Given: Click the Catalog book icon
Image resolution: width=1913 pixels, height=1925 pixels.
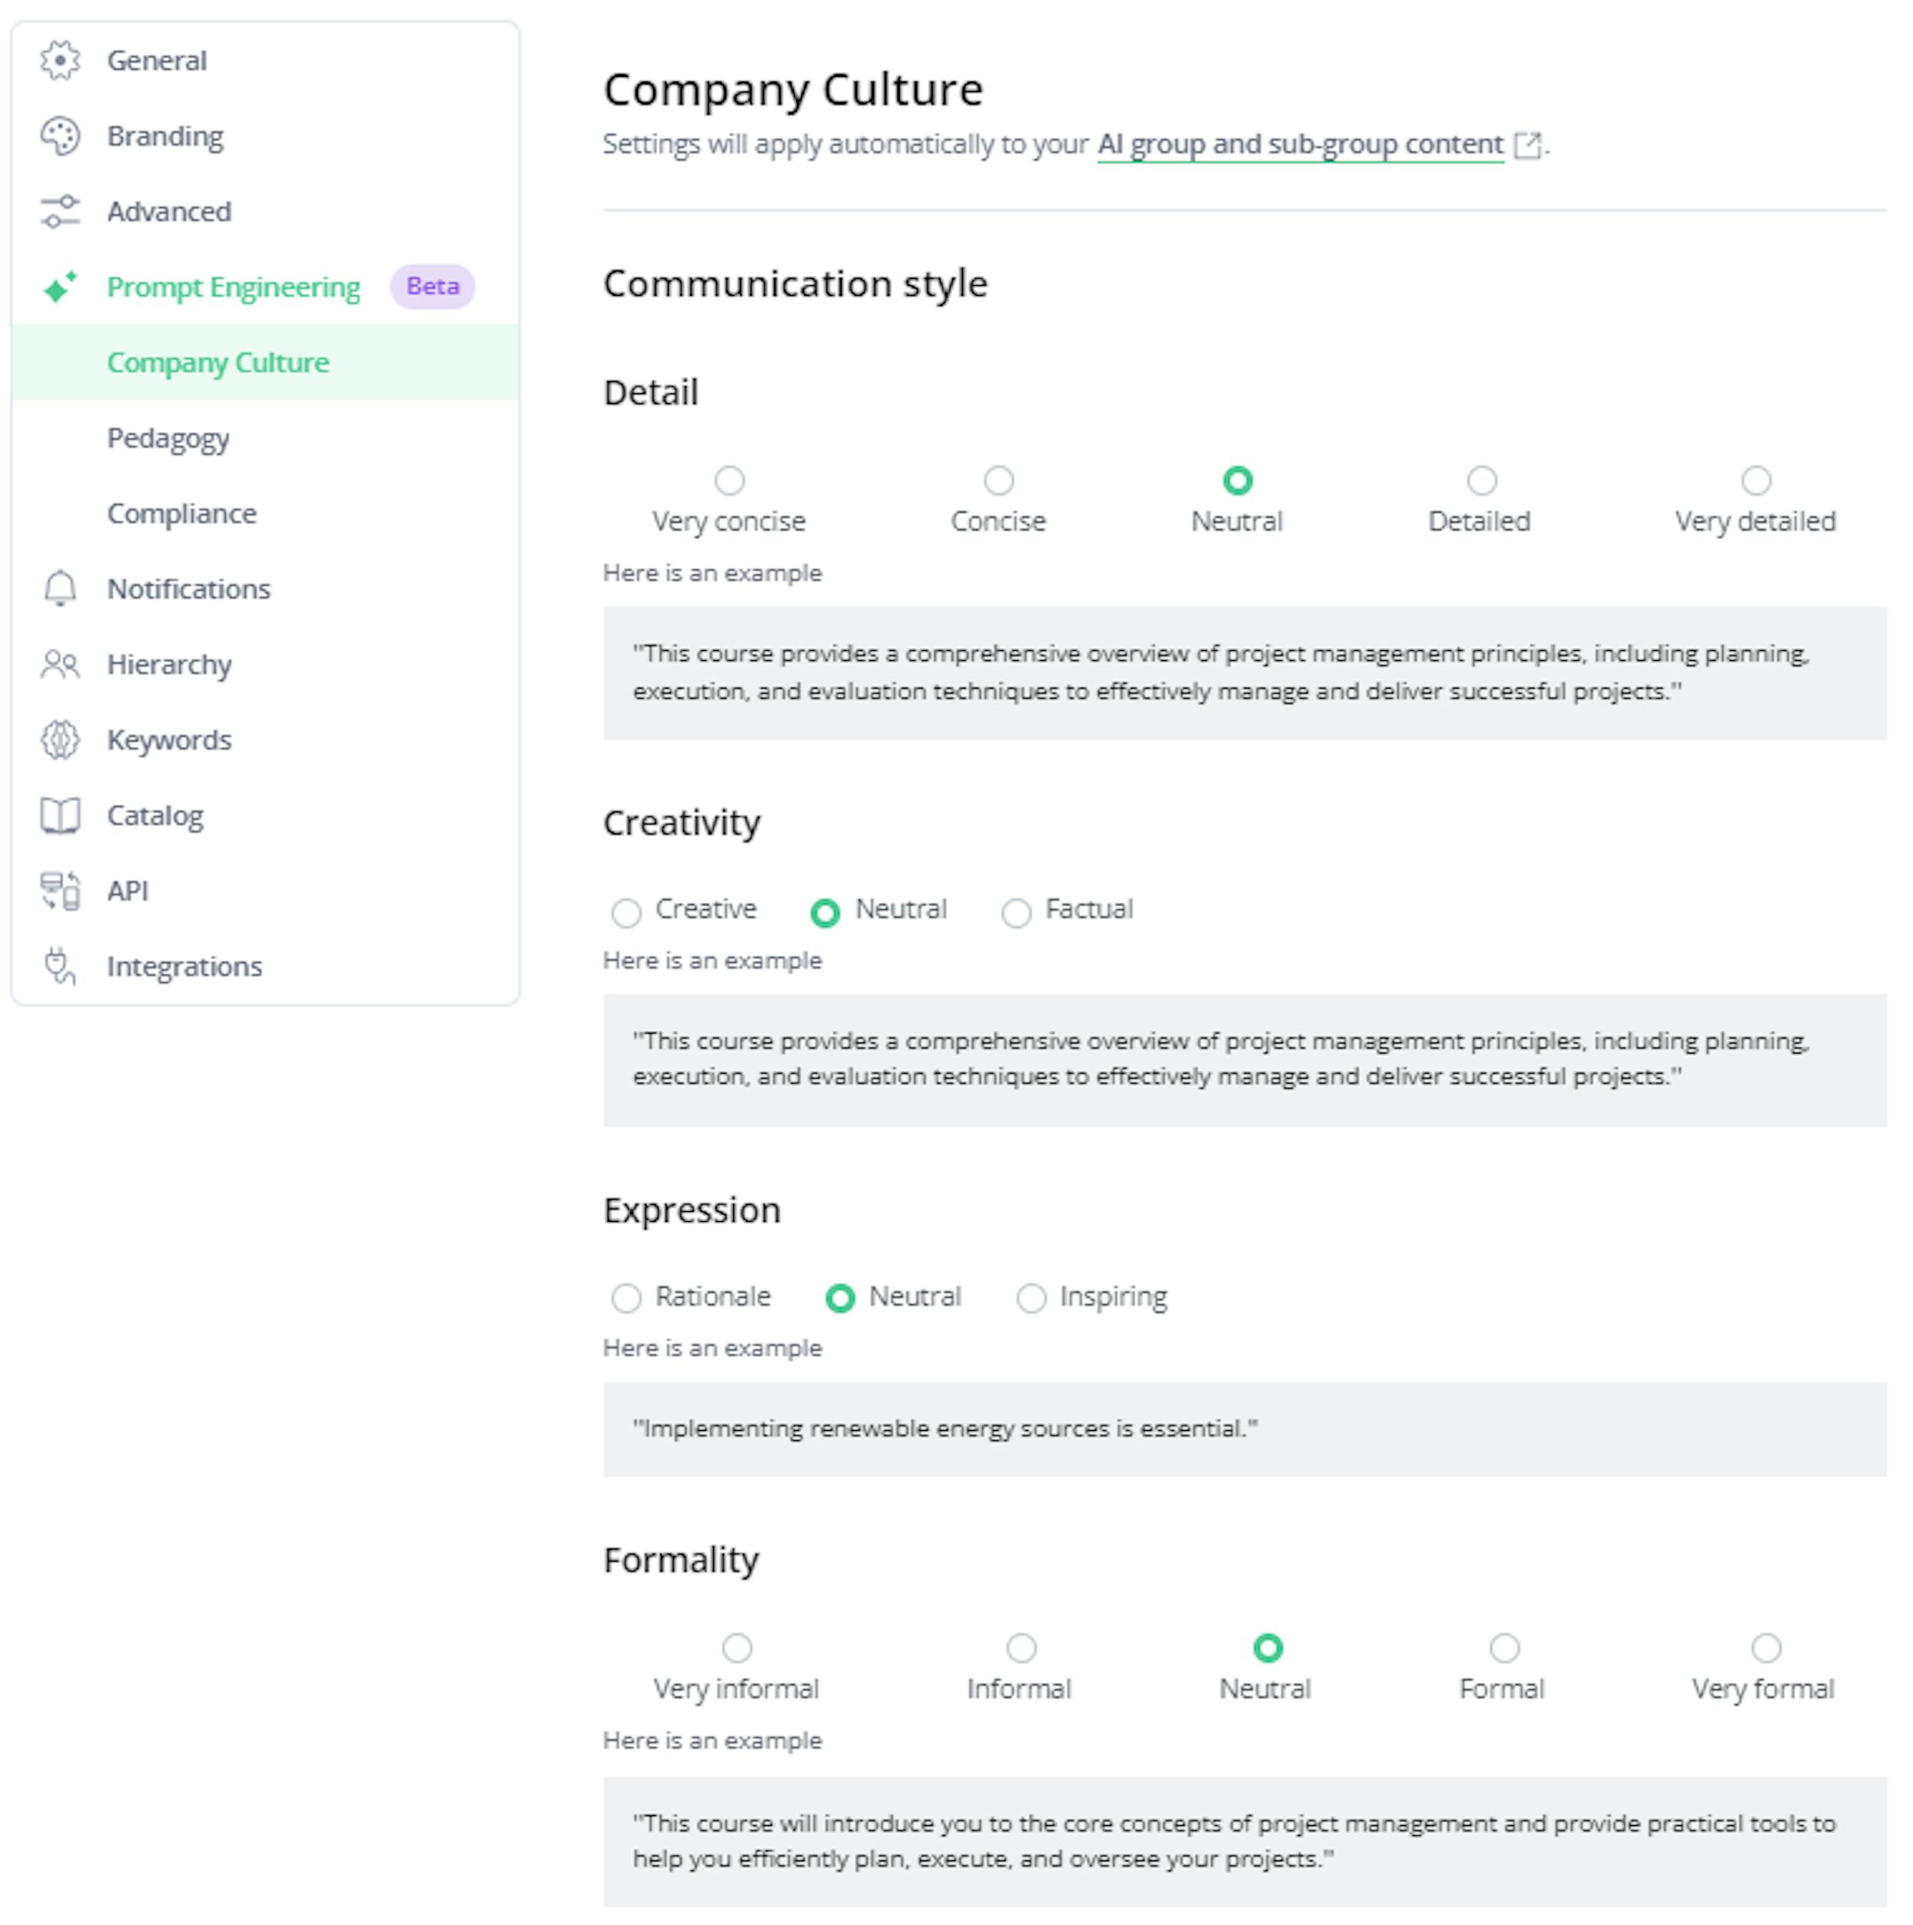Looking at the screenshot, I should pyautogui.click(x=60, y=815).
